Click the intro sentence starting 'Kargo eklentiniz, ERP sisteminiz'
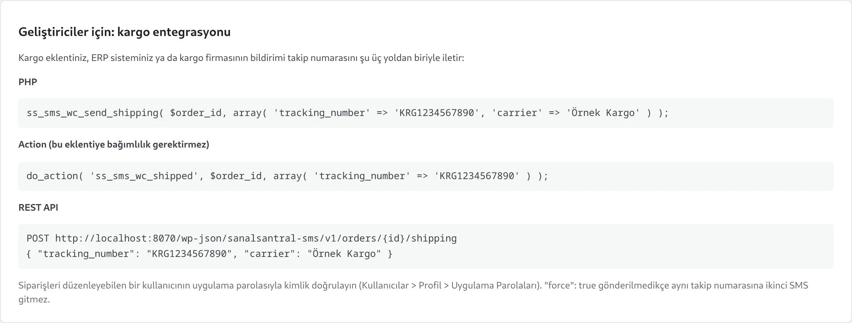Screen dimensions: 852x323 (x=241, y=58)
